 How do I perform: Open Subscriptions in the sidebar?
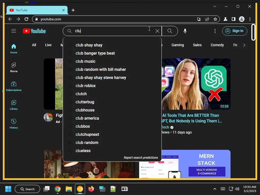click(x=14, y=86)
